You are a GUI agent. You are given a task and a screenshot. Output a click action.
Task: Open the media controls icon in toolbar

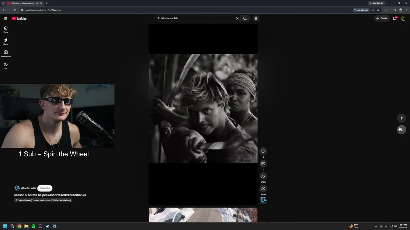pos(395,10)
